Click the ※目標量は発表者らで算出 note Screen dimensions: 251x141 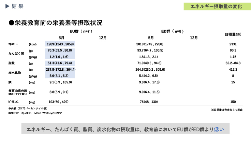(227, 110)
